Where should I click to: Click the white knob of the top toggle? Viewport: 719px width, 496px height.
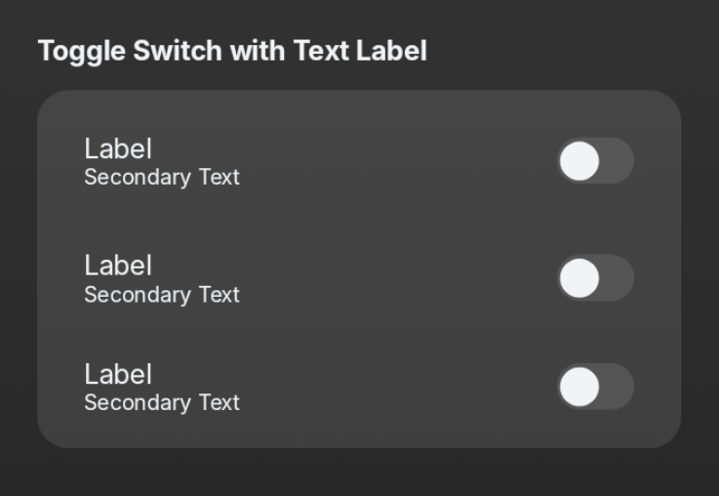coord(579,161)
